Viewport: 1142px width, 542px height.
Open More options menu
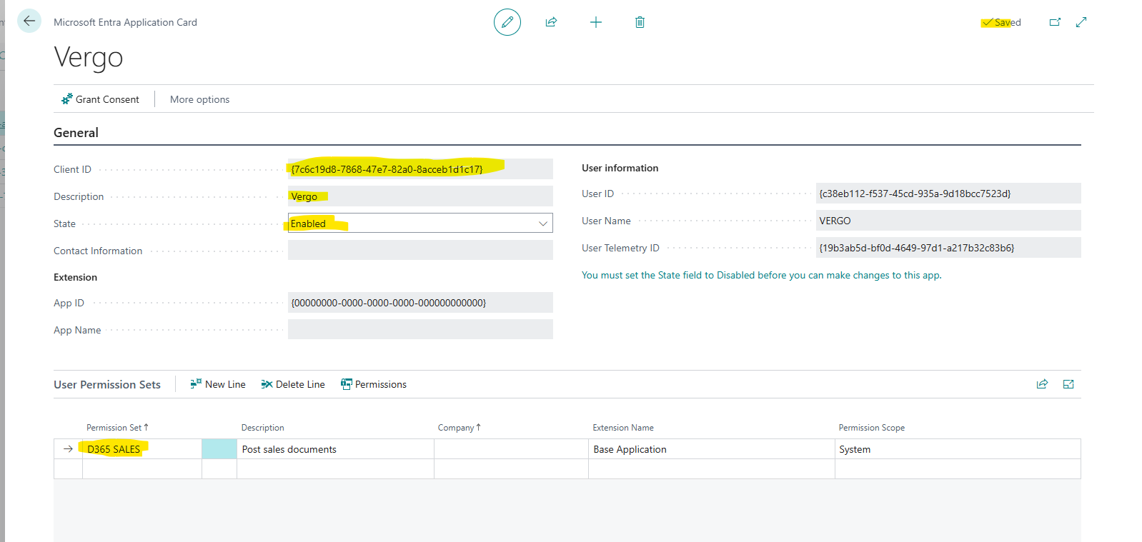tap(199, 99)
